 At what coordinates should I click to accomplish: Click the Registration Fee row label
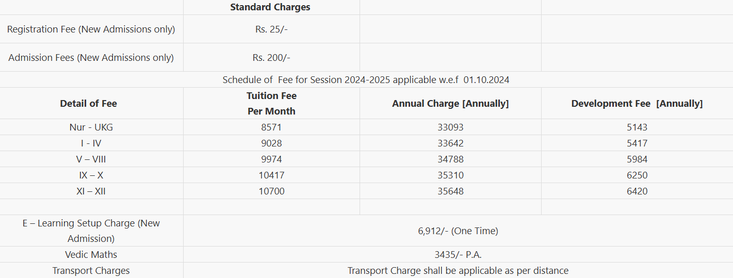point(91,29)
